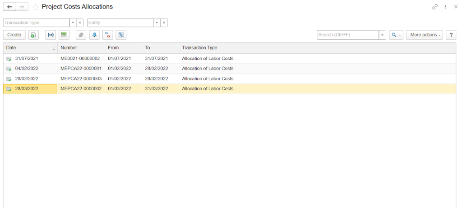
Task: Clear the Entity filter
Action: coord(164,23)
